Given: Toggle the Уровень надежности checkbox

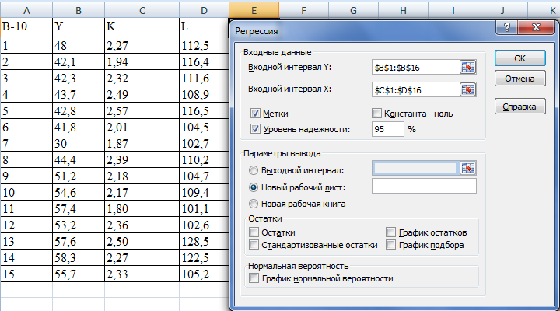Looking at the screenshot, I should pos(255,129).
